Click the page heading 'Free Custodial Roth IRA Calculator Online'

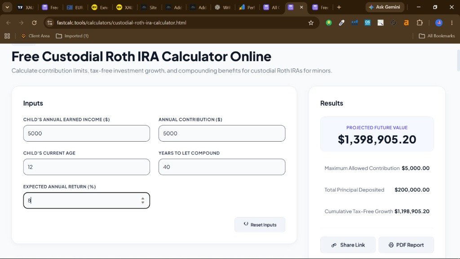(x=142, y=56)
